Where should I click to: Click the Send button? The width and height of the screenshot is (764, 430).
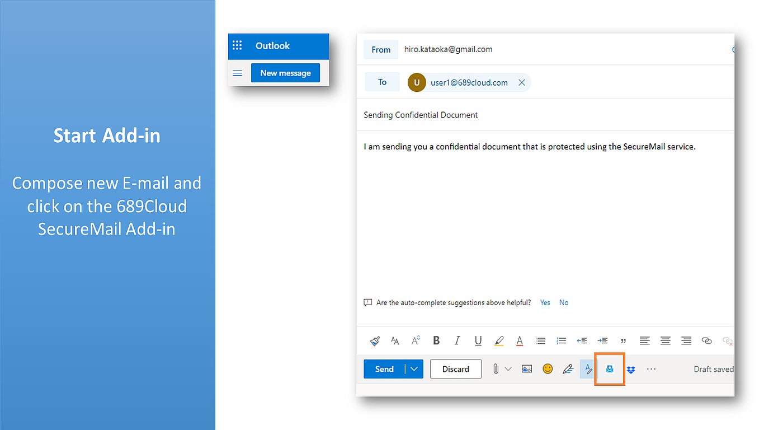(384, 369)
